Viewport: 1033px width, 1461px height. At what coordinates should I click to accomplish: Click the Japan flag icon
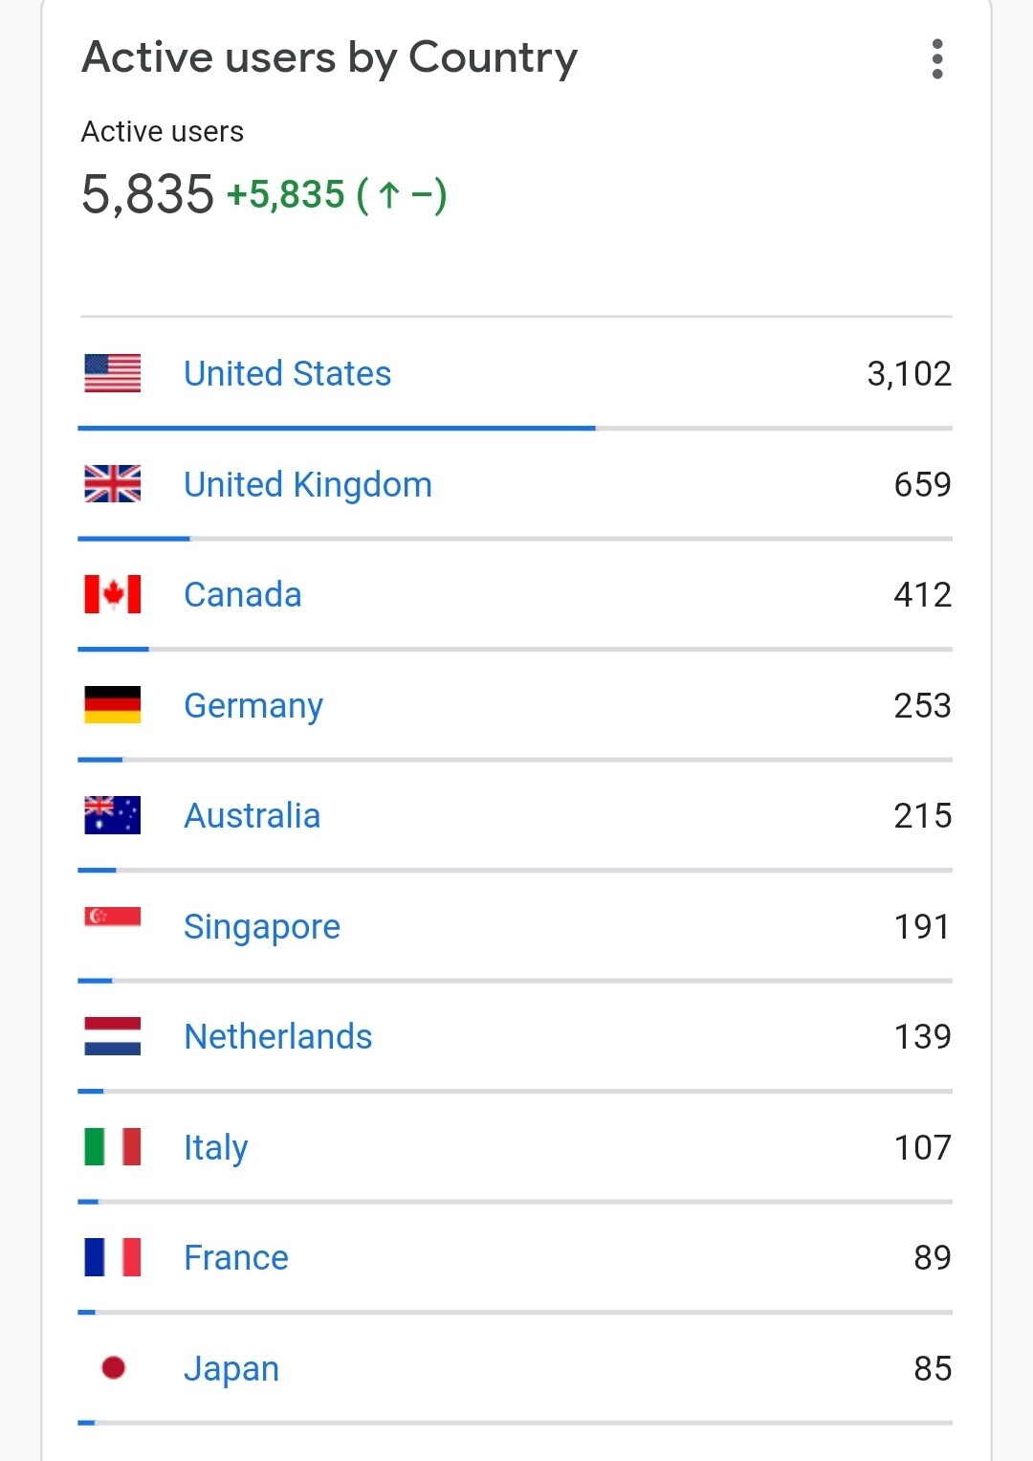click(x=113, y=1368)
